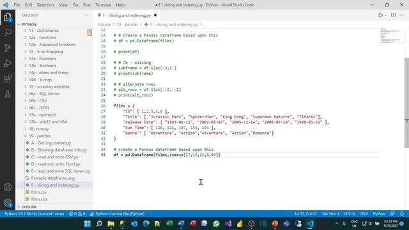This screenshot has width=409, height=230.
Task: Expand the 17b - win32 and VBA folder
Action: coord(54,122)
